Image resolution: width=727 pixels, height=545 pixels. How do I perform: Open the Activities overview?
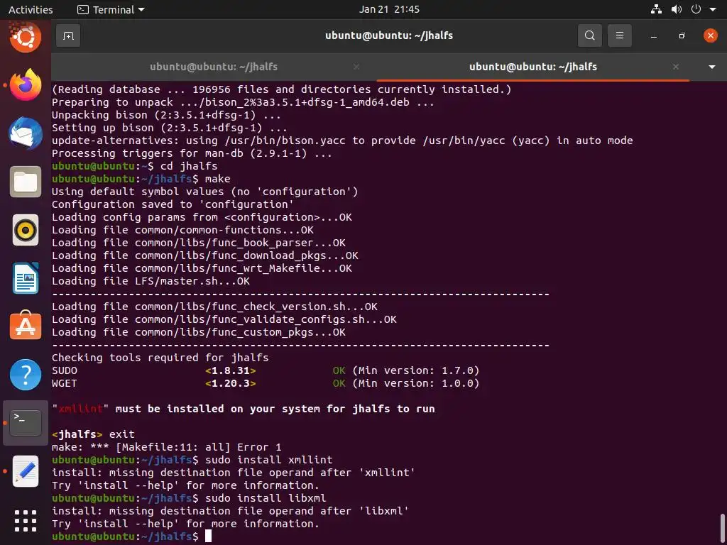point(31,9)
